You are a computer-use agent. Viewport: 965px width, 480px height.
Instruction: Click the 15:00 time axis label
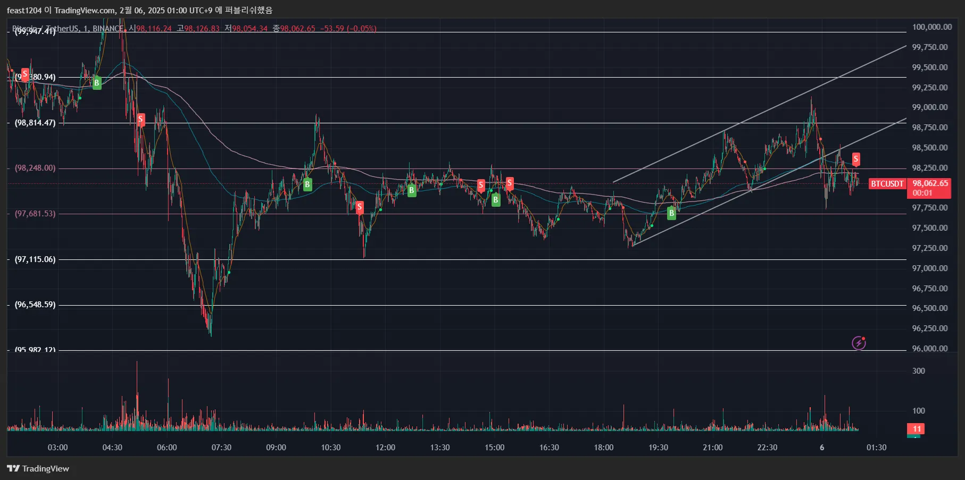[494, 447]
